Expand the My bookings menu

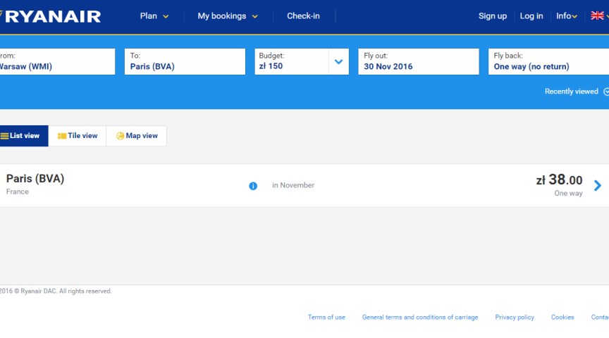coord(228,16)
